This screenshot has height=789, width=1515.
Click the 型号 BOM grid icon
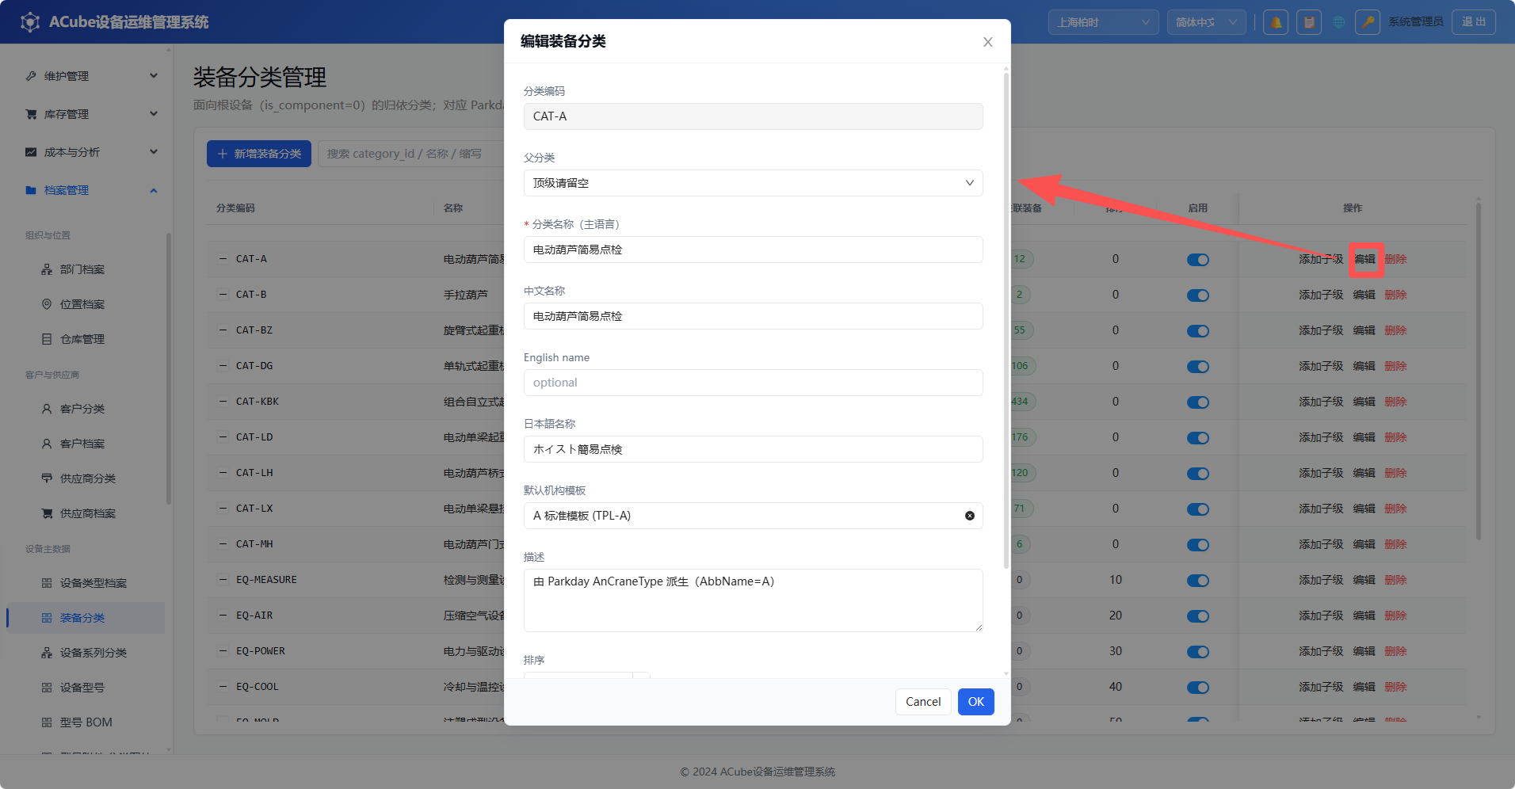point(47,722)
